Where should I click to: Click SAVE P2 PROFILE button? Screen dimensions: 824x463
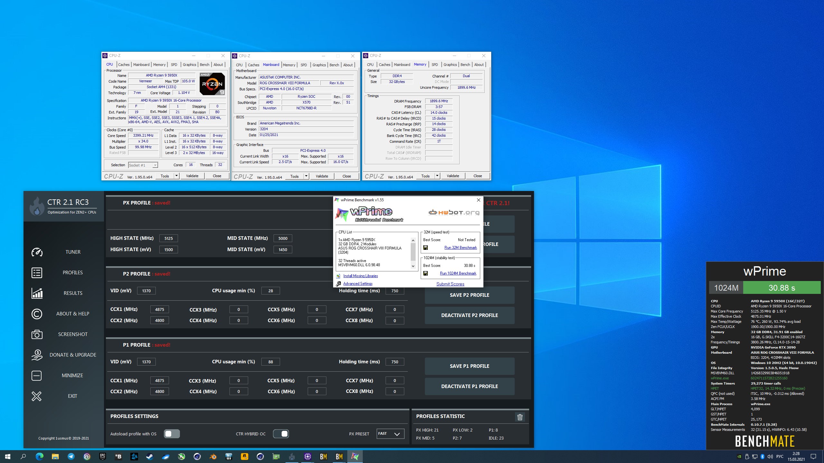tap(469, 295)
